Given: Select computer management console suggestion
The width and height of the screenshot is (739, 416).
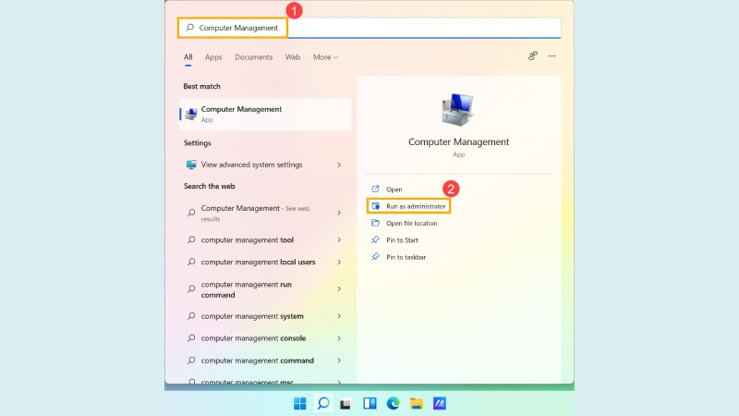Looking at the screenshot, I should pos(265,338).
